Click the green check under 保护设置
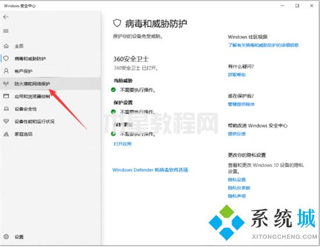This screenshot has height=247, width=320. point(113,112)
